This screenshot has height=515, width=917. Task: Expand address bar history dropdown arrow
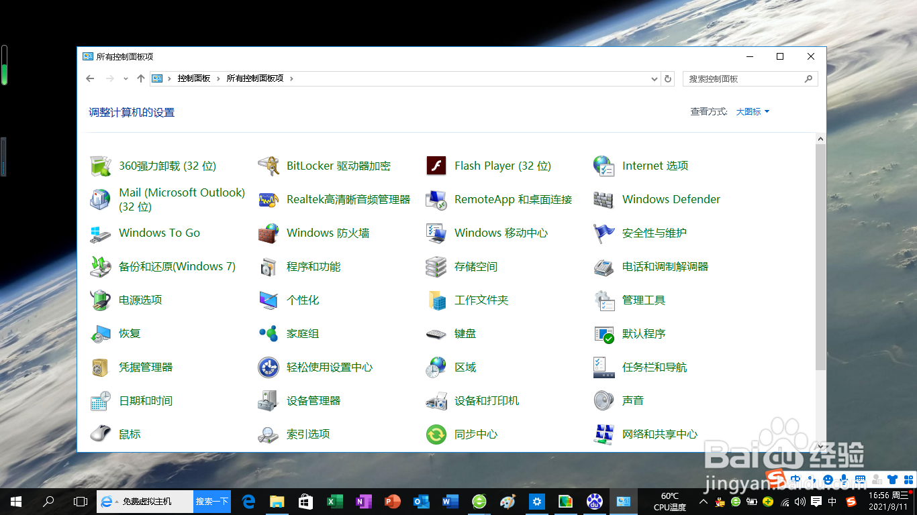[x=655, y=78]
